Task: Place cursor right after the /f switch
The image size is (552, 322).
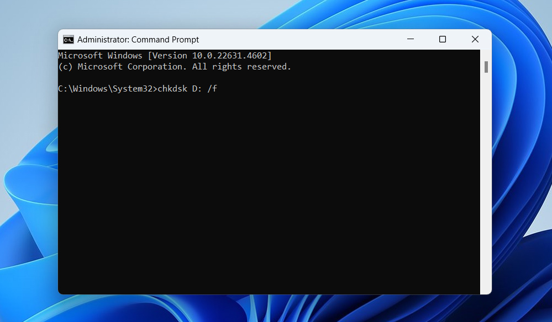Action: tap(218, 89)
